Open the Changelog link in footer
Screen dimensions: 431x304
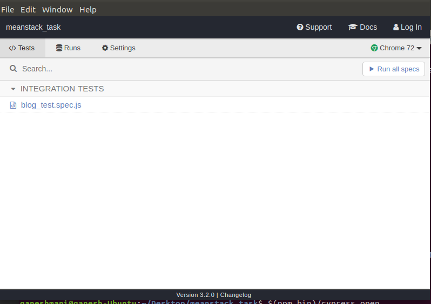coord(235,295)
